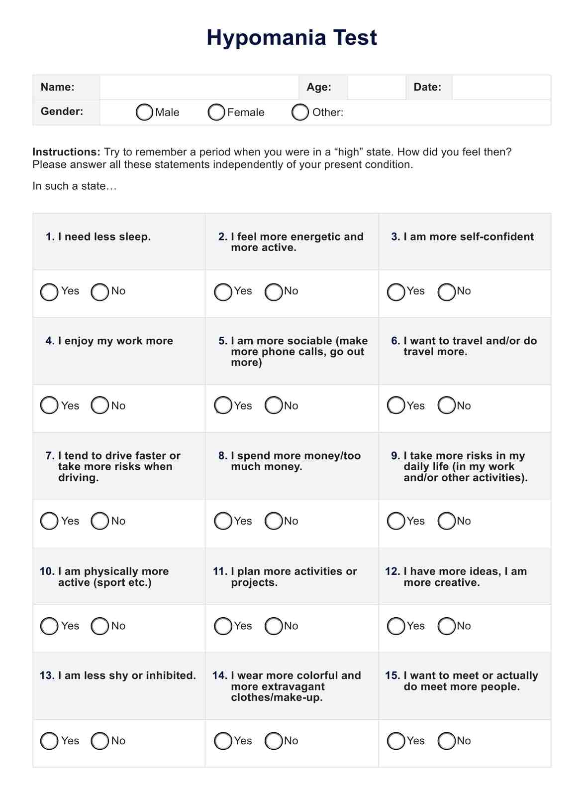This screenshot has width=585, height=812.
Task: Tick No for 'I am physically more active'
Action: (100, 626)
